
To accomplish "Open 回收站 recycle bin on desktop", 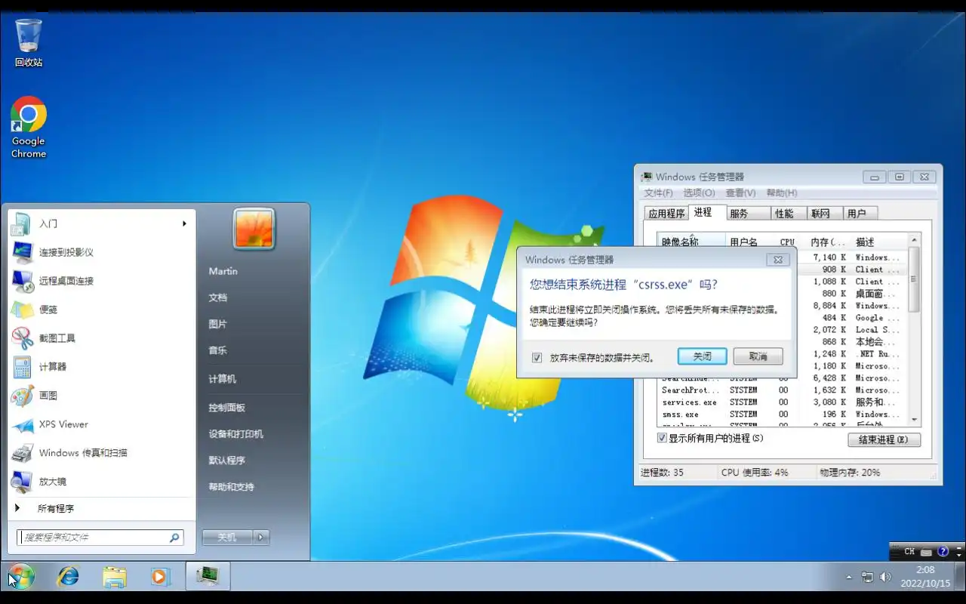I will coord(29,42).
